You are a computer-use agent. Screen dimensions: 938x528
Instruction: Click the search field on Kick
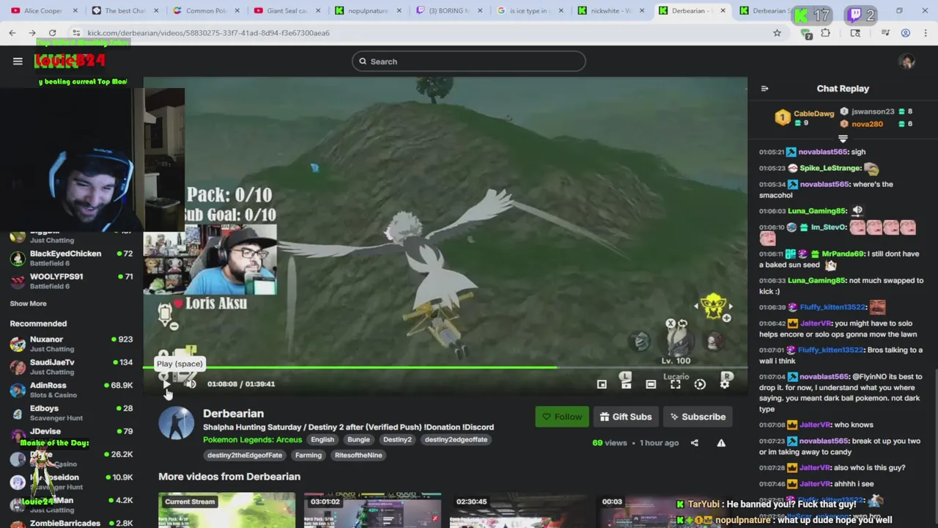tap(469, 62)
